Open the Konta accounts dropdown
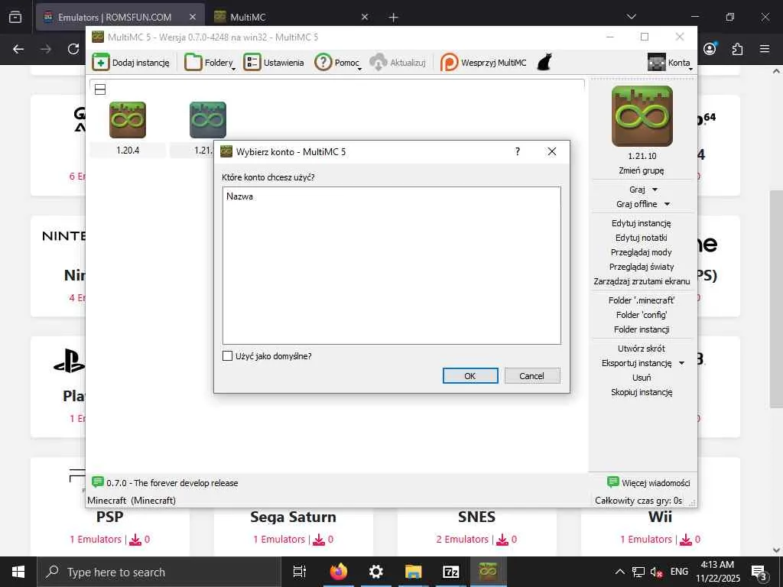The width and height of the screenshot is (783, 587). click(670, 63)
